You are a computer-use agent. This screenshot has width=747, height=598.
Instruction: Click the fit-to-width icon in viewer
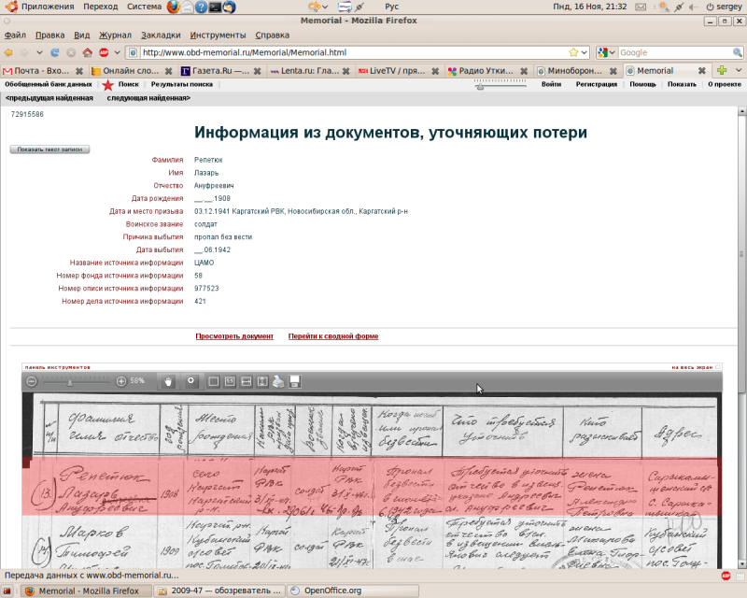[246, 381]
